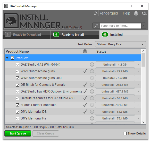Click the product list scroll down arrow
150x142 pixels.
tap(143, 122)
